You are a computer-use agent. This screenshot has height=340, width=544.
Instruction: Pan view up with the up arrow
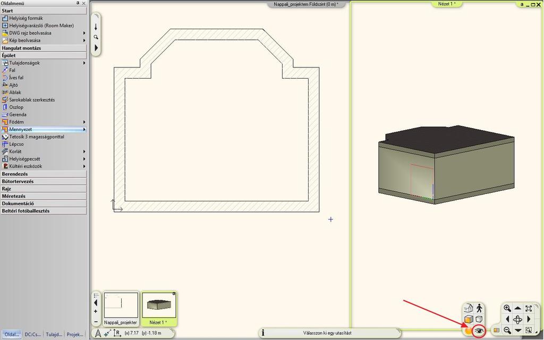517,308
